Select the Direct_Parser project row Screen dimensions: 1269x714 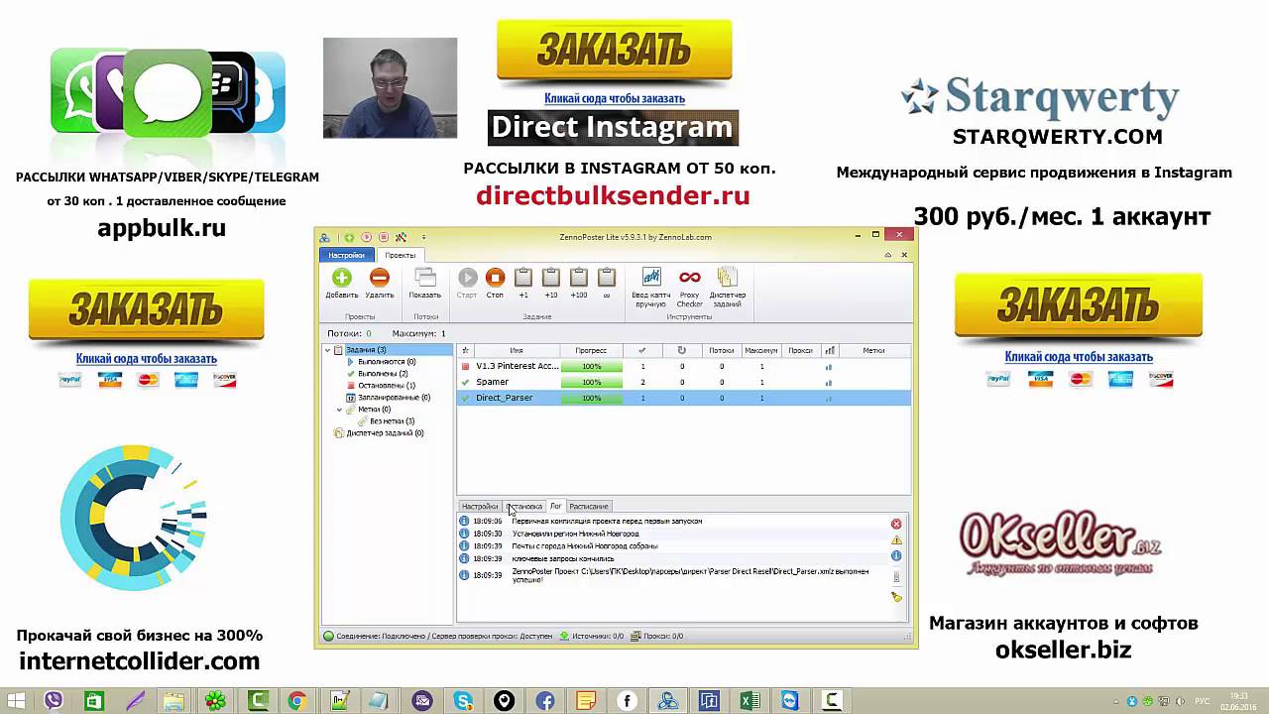683,398
